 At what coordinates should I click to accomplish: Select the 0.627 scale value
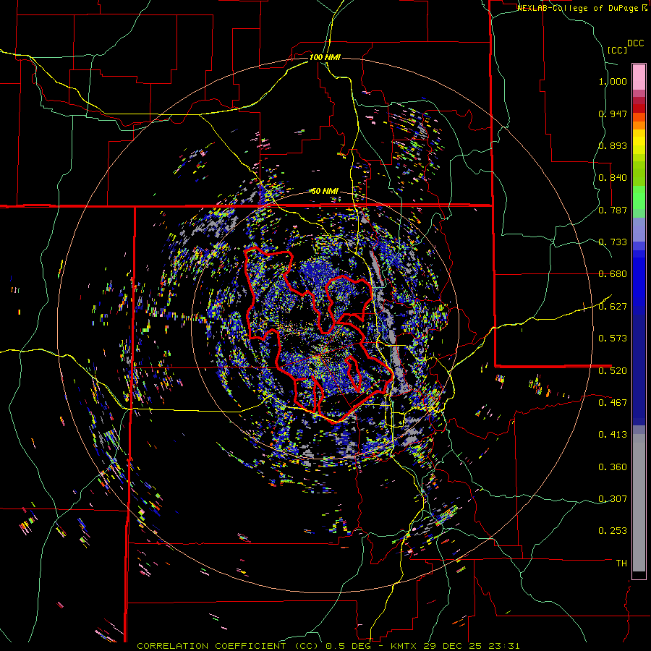(x=613, y=307)
